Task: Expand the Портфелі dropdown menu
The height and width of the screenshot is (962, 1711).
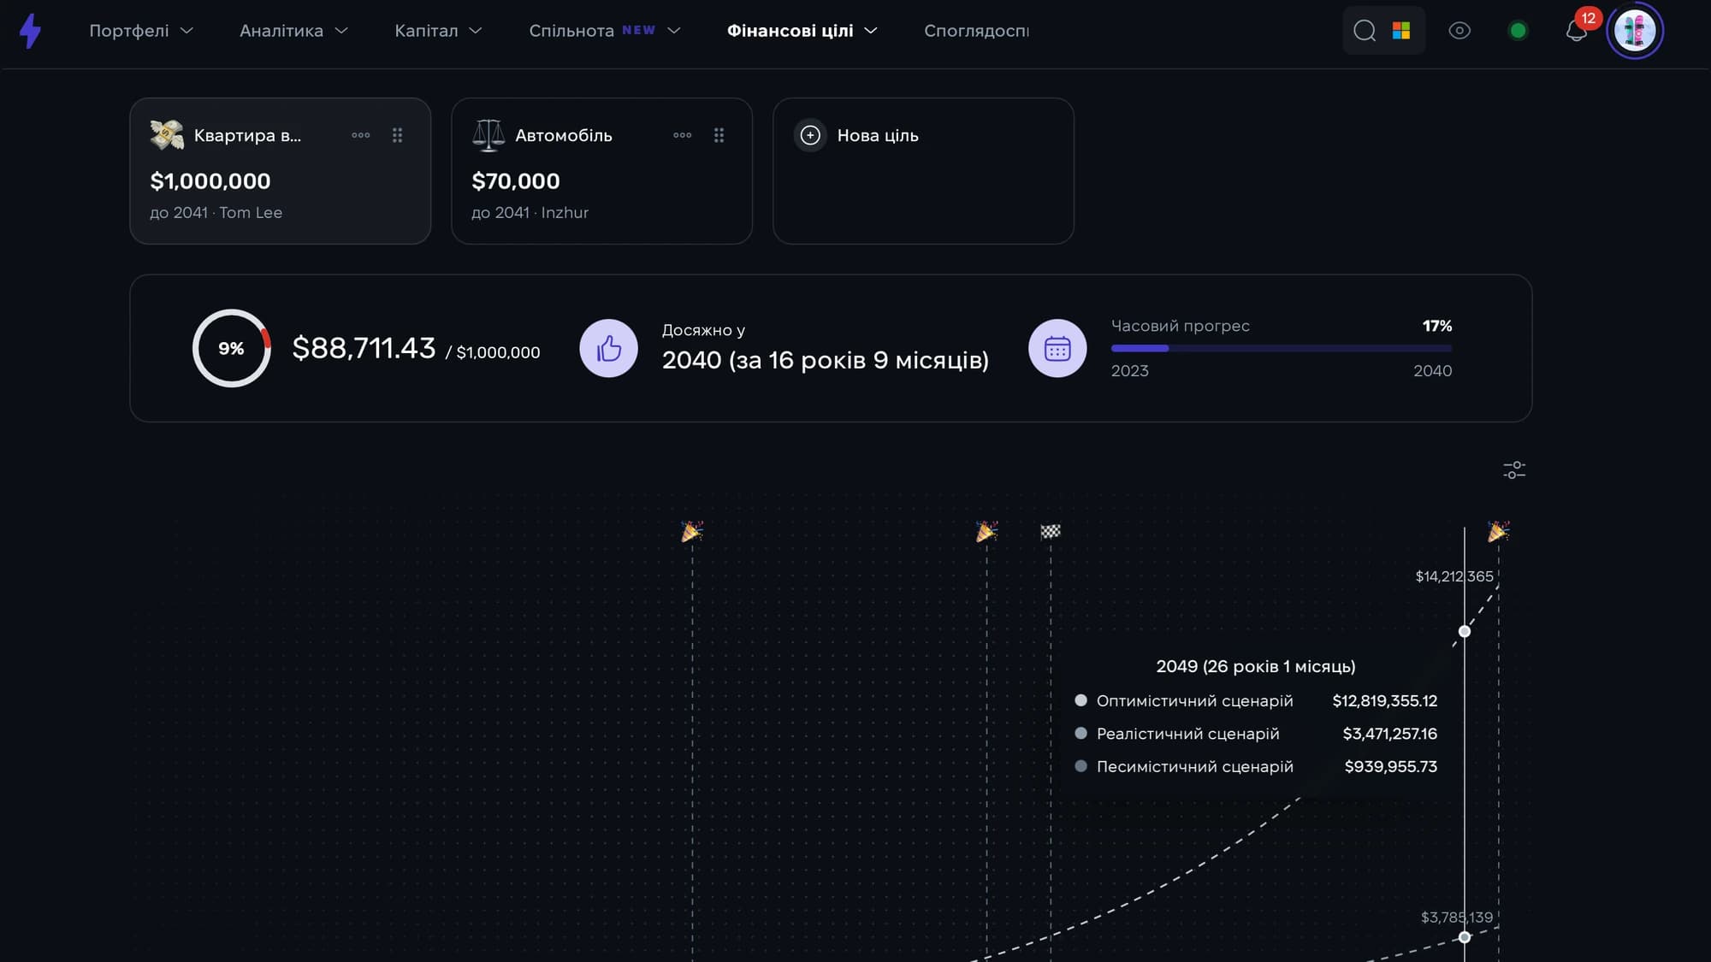Action: point(141,31)
